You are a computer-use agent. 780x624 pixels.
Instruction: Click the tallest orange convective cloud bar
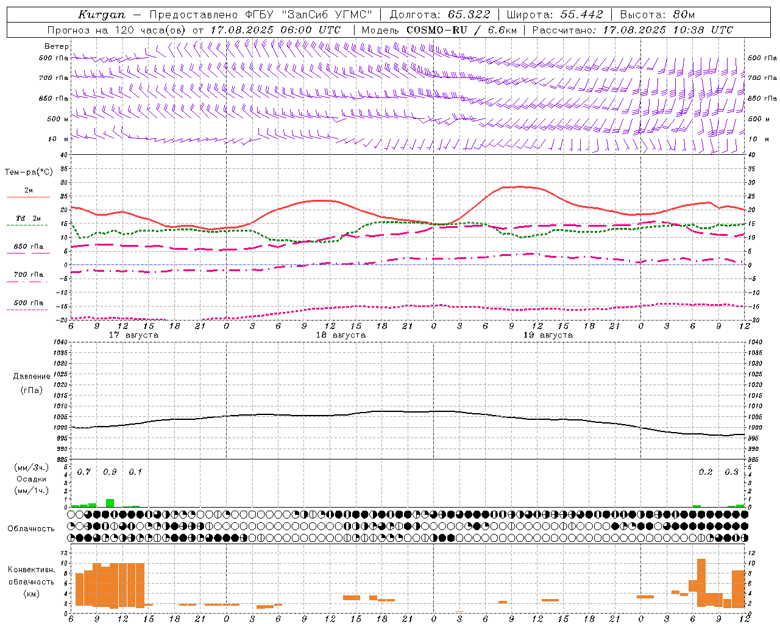(701, 582)
